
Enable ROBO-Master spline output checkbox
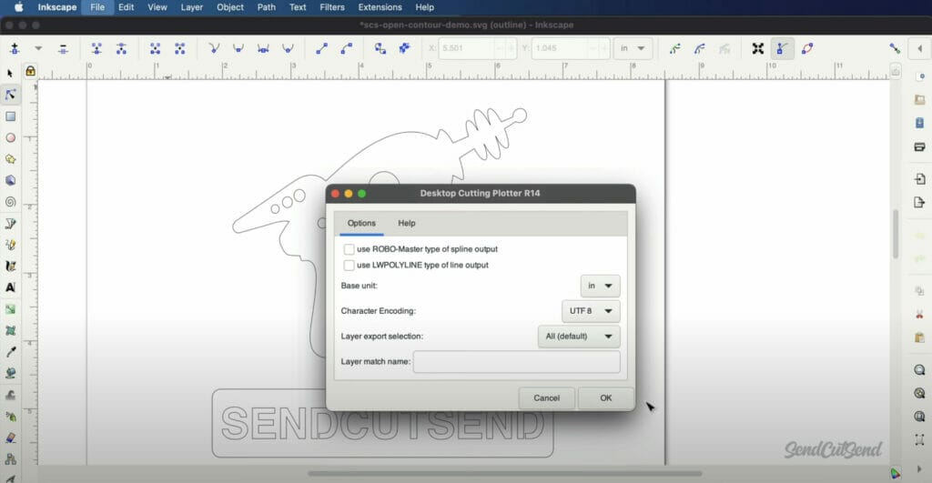coord(349,248)
